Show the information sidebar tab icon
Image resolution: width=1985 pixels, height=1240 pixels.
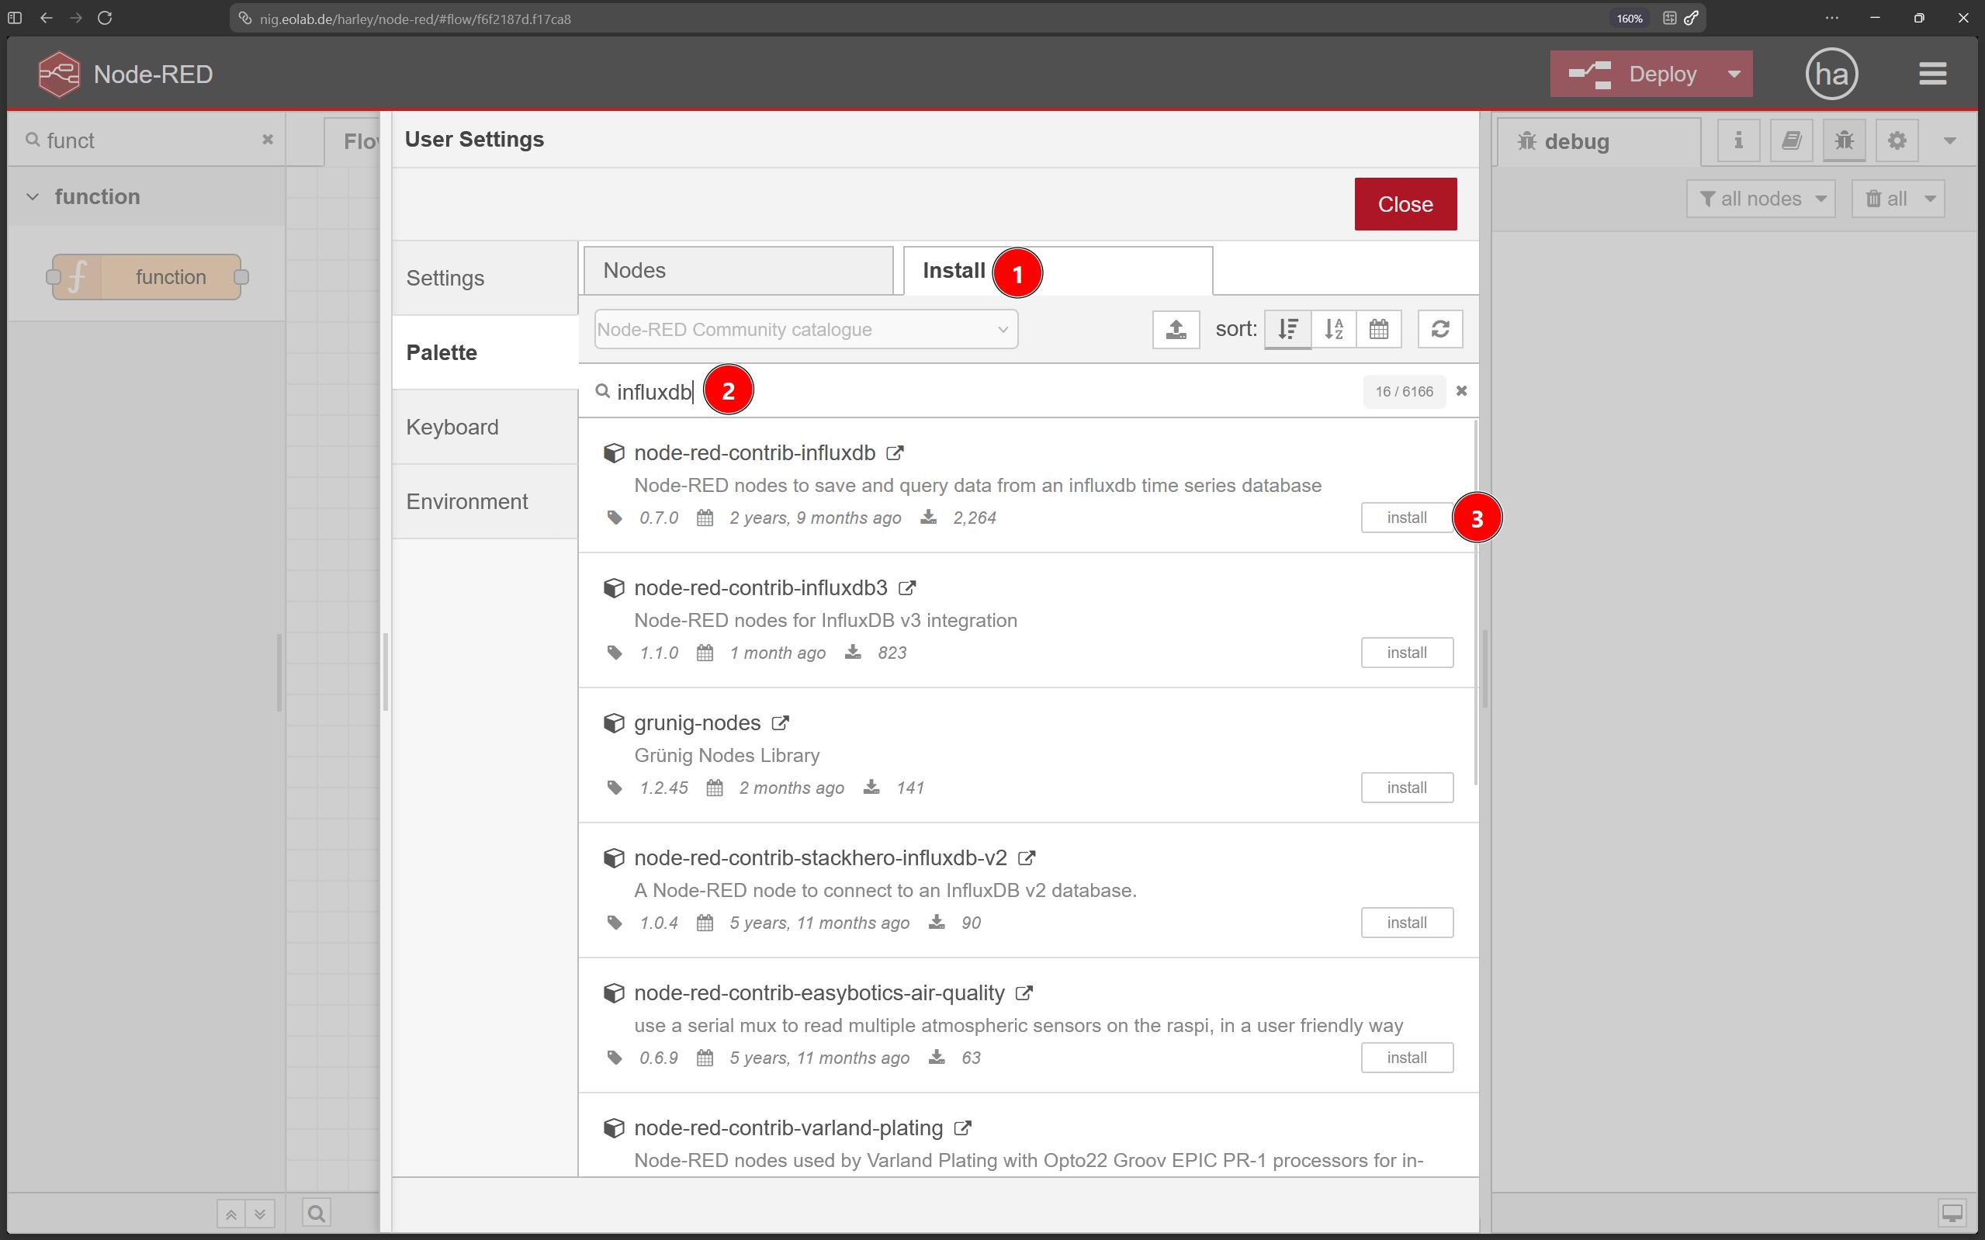[x=1738, y=140]
